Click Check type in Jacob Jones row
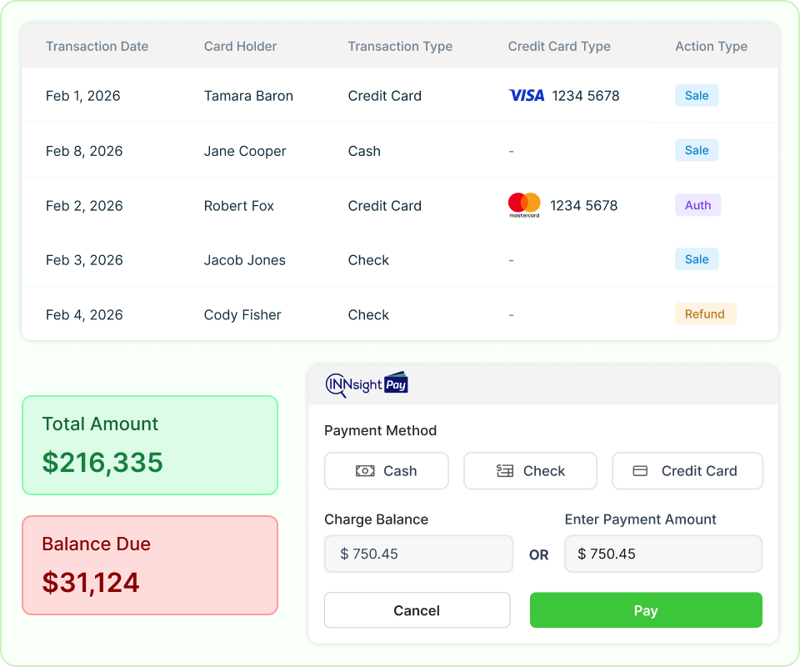Screen dimensions: 800x667 coord(368,260)
